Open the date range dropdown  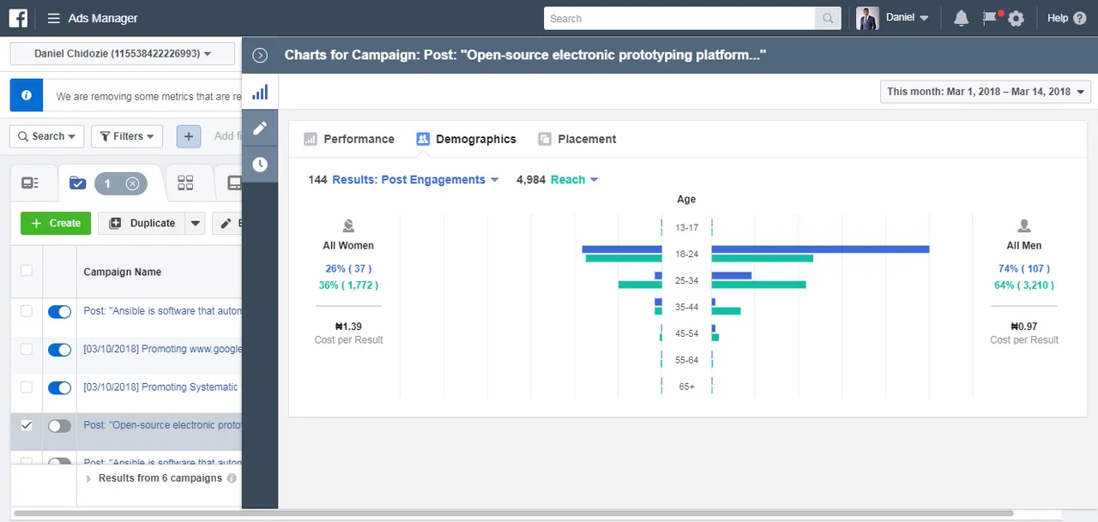click(x=986, y=92)
